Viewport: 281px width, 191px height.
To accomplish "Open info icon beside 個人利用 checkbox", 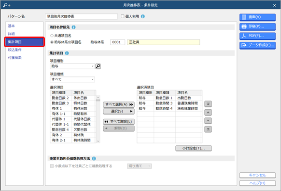I will (x=143, y=16).
